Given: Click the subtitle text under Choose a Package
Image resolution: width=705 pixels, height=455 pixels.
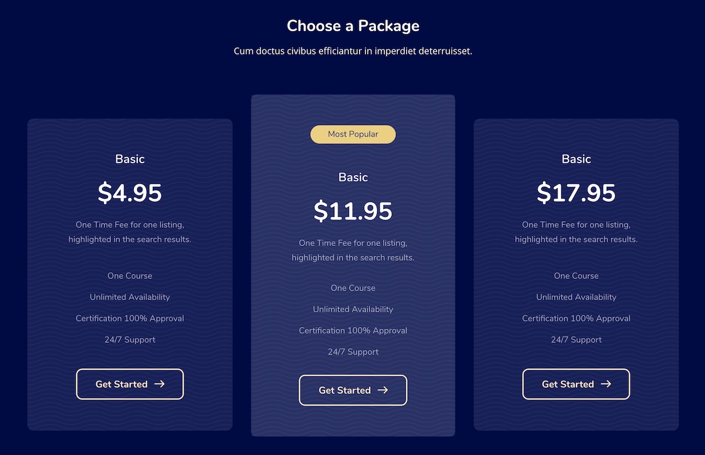Looking at the screenshot, I should point(353,51).
